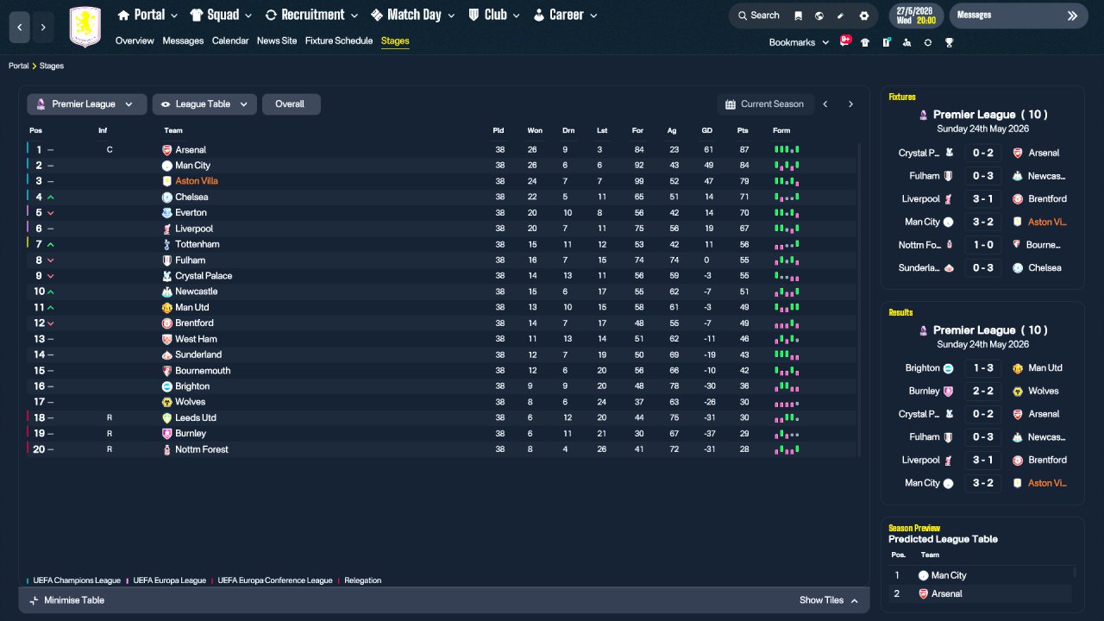Open the settings gear icon
The image size is (1104, 621).
pyautogui.click(x=864, y=16)
